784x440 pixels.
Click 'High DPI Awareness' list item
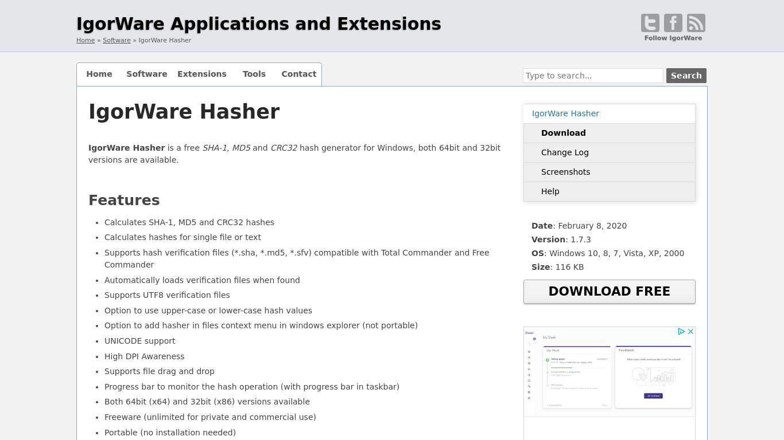pos(145,356)
